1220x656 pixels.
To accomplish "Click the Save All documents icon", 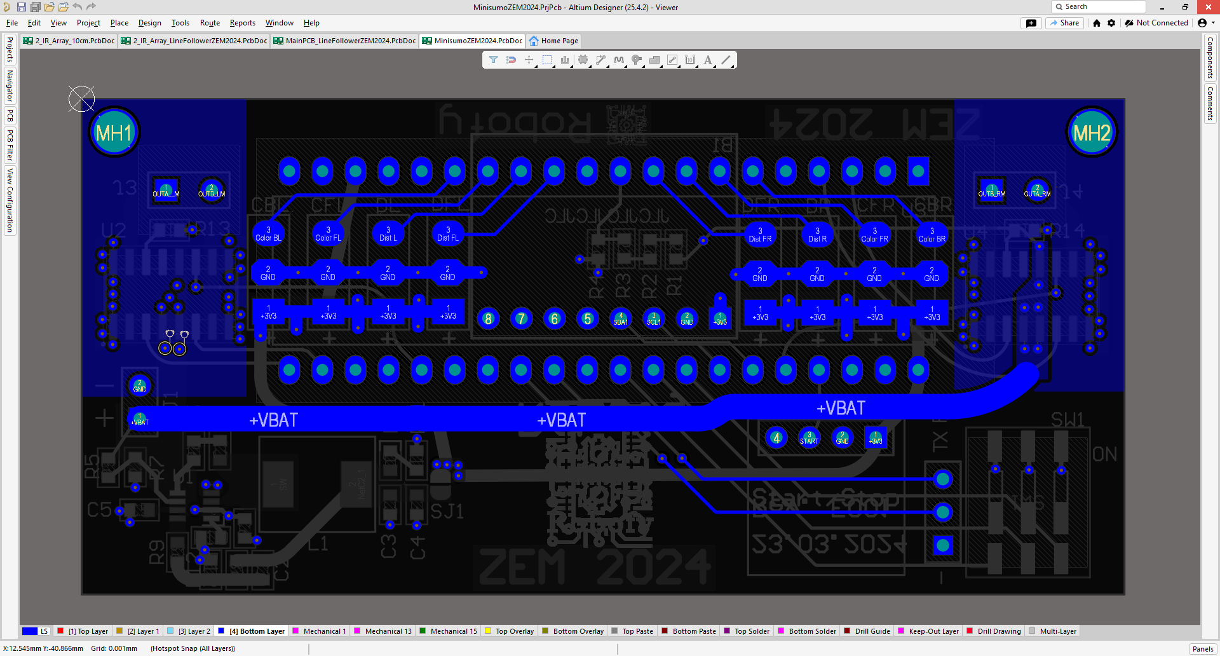I will (x=36, y=7).
